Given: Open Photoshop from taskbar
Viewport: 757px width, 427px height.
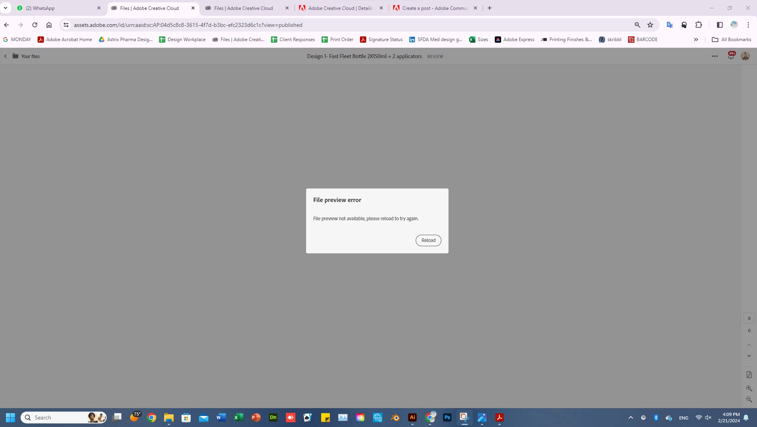Looking at the screenshot, I should pyautogui.click(x=447, y=418).
